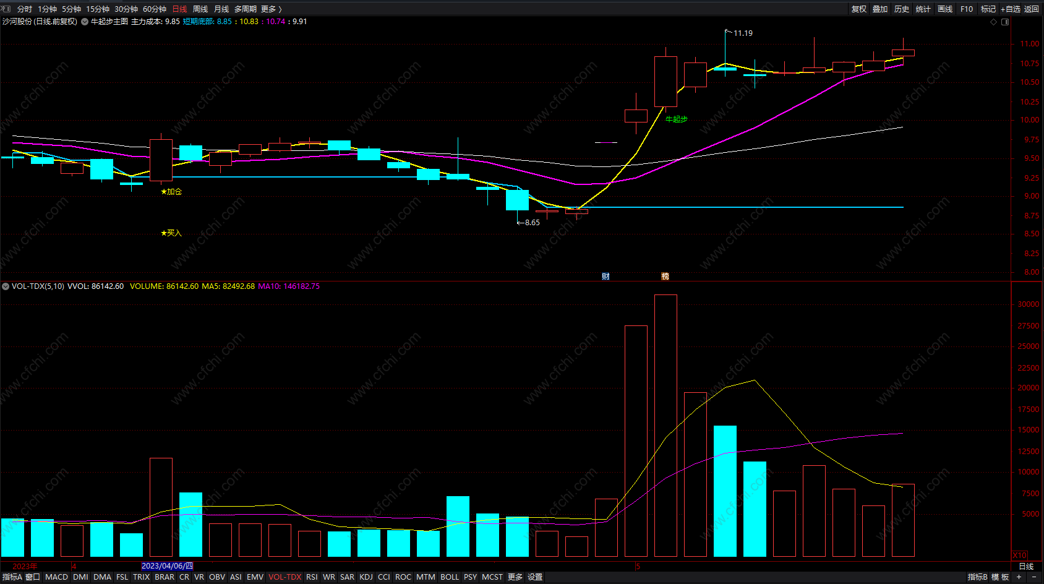Switch indicator to BRAR
The width and height of the screenshot is (1044, 584).
pyautogui.click(x=165, y=577)
